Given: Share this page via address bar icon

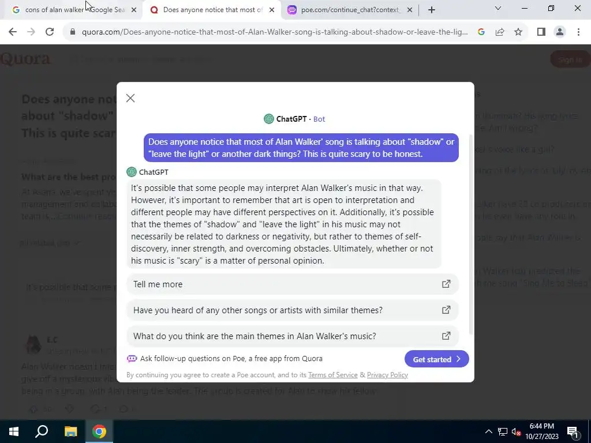Looking at the screenshot, I should (500, 32).
